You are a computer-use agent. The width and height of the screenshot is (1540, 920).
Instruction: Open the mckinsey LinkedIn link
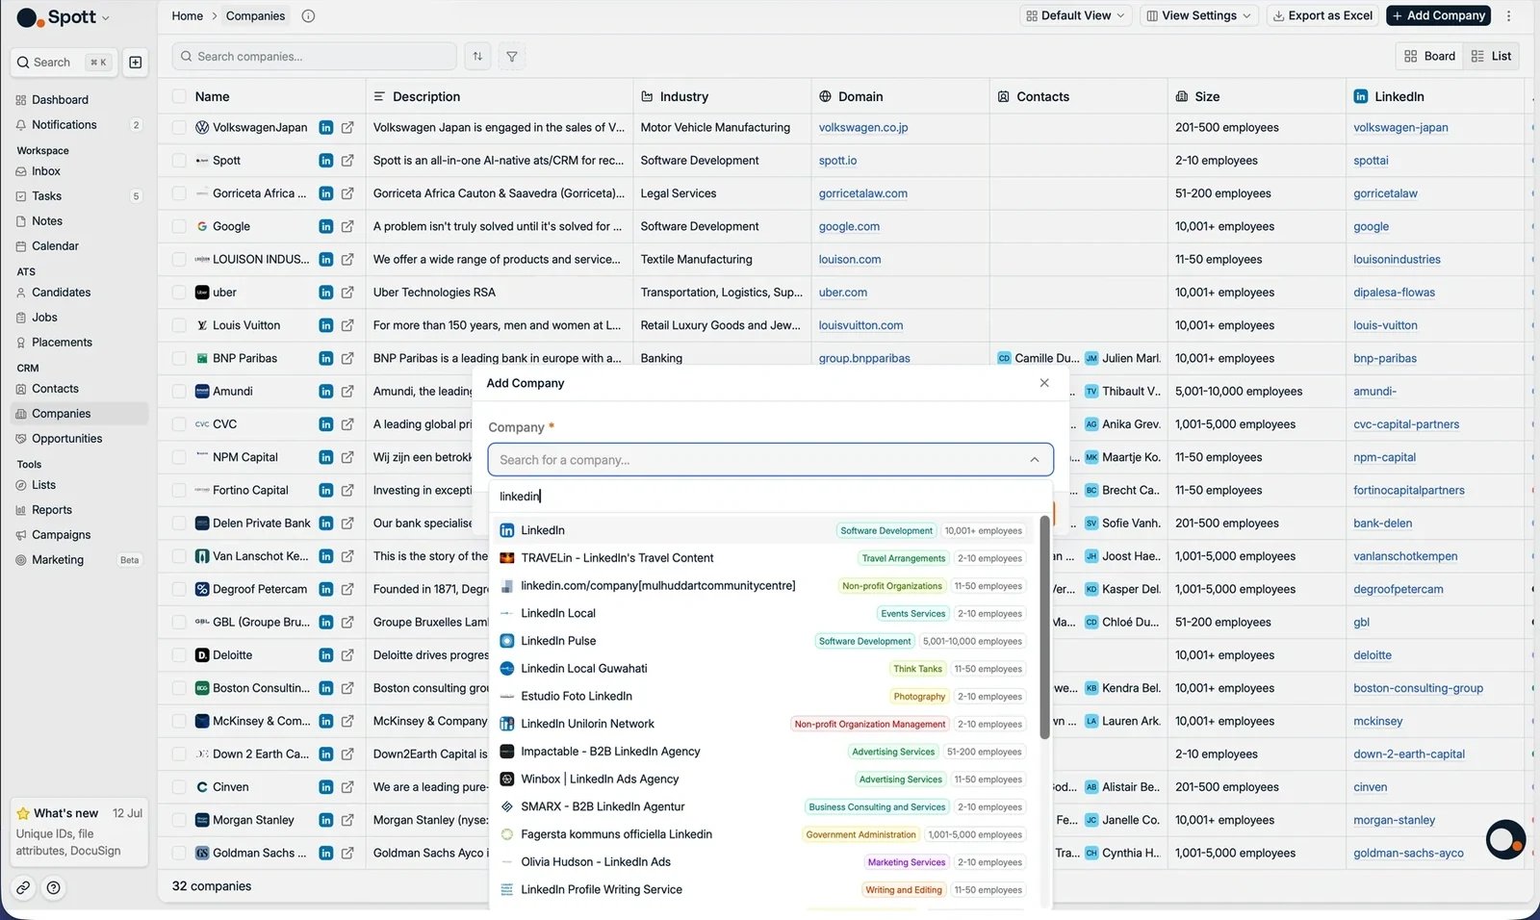(x=1377, y=722)
